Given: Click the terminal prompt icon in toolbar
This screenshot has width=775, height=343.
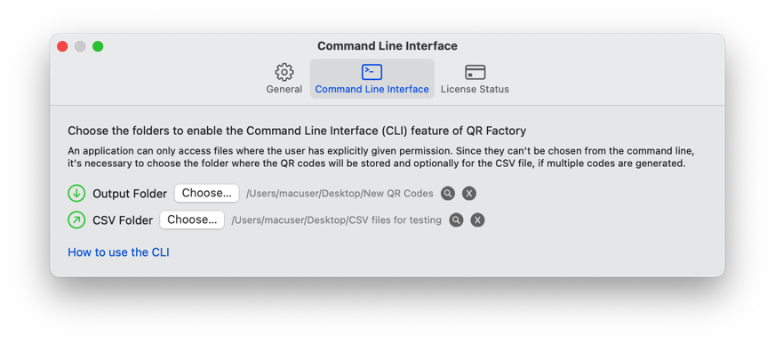Looking at the screenshot, I should coord(372,72).
